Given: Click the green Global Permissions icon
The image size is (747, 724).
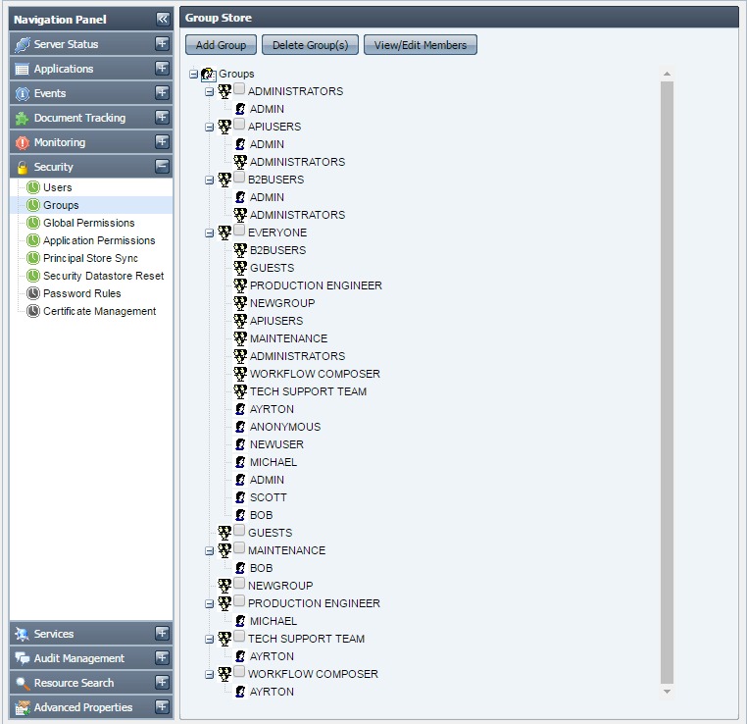Looking at the screenshot, I should (x=33, y=223).
